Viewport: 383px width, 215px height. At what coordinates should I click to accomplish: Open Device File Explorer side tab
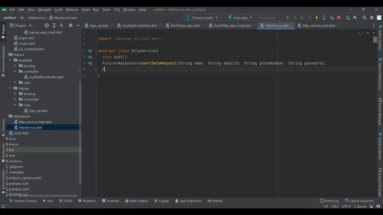[380, 182]
